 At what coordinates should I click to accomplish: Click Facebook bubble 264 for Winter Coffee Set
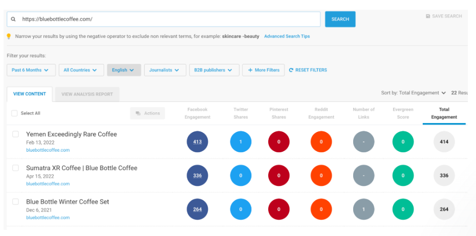point(198,209)
